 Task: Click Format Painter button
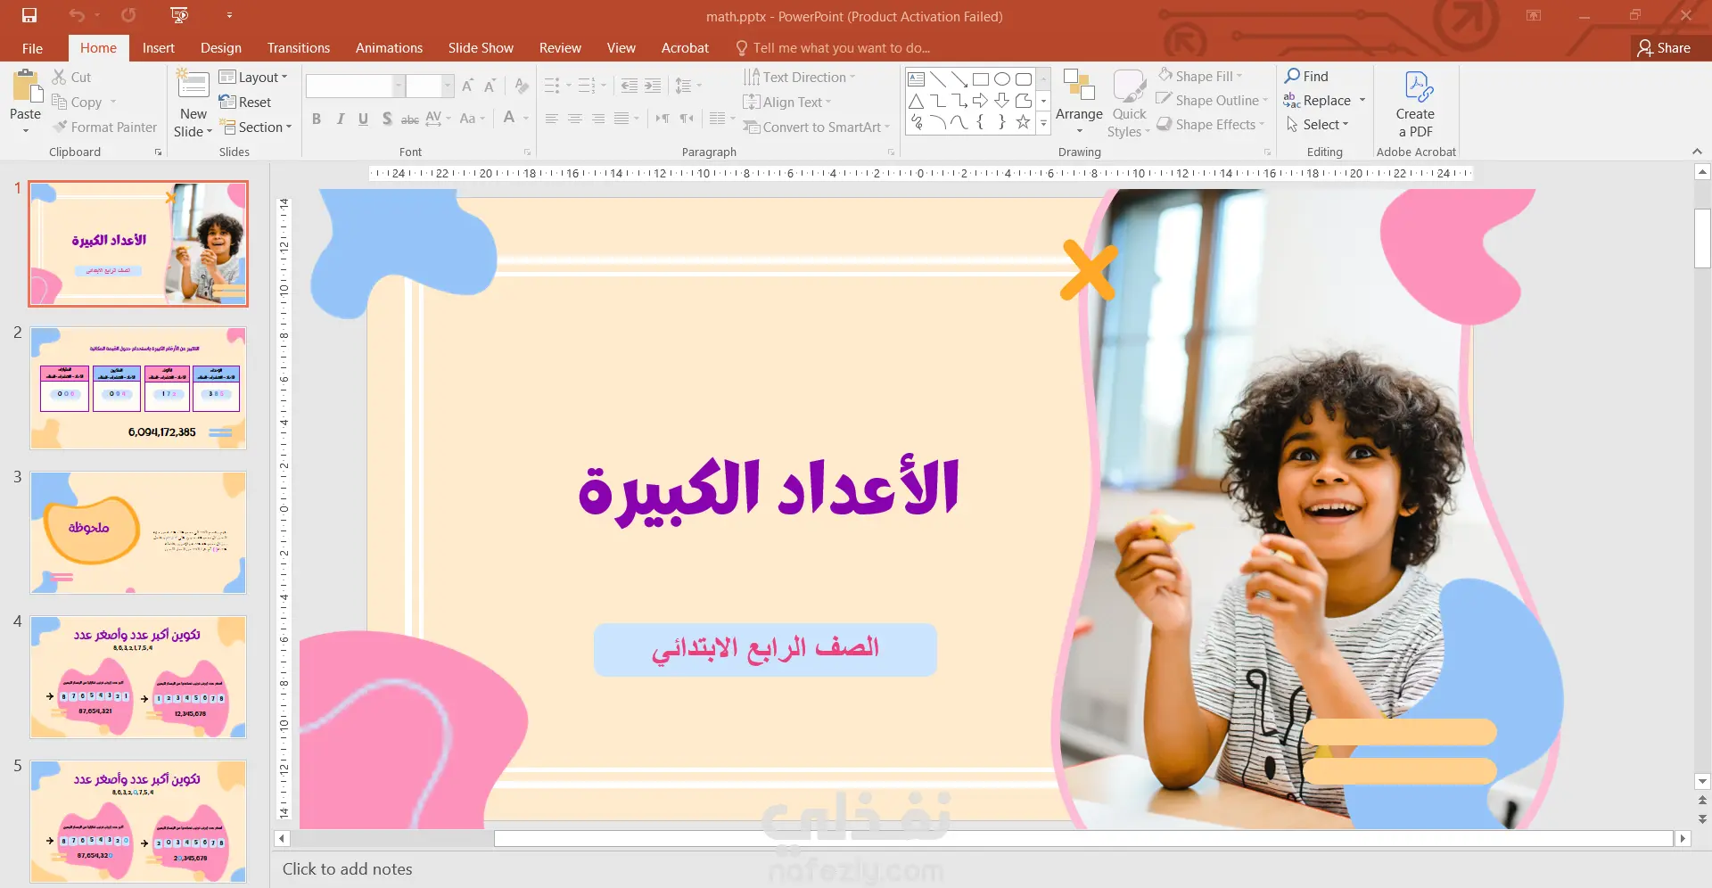[x=105, y=127]
